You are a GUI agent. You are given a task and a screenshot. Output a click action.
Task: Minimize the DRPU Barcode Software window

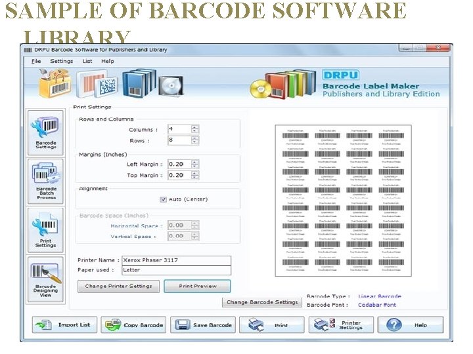coord(406,48)
